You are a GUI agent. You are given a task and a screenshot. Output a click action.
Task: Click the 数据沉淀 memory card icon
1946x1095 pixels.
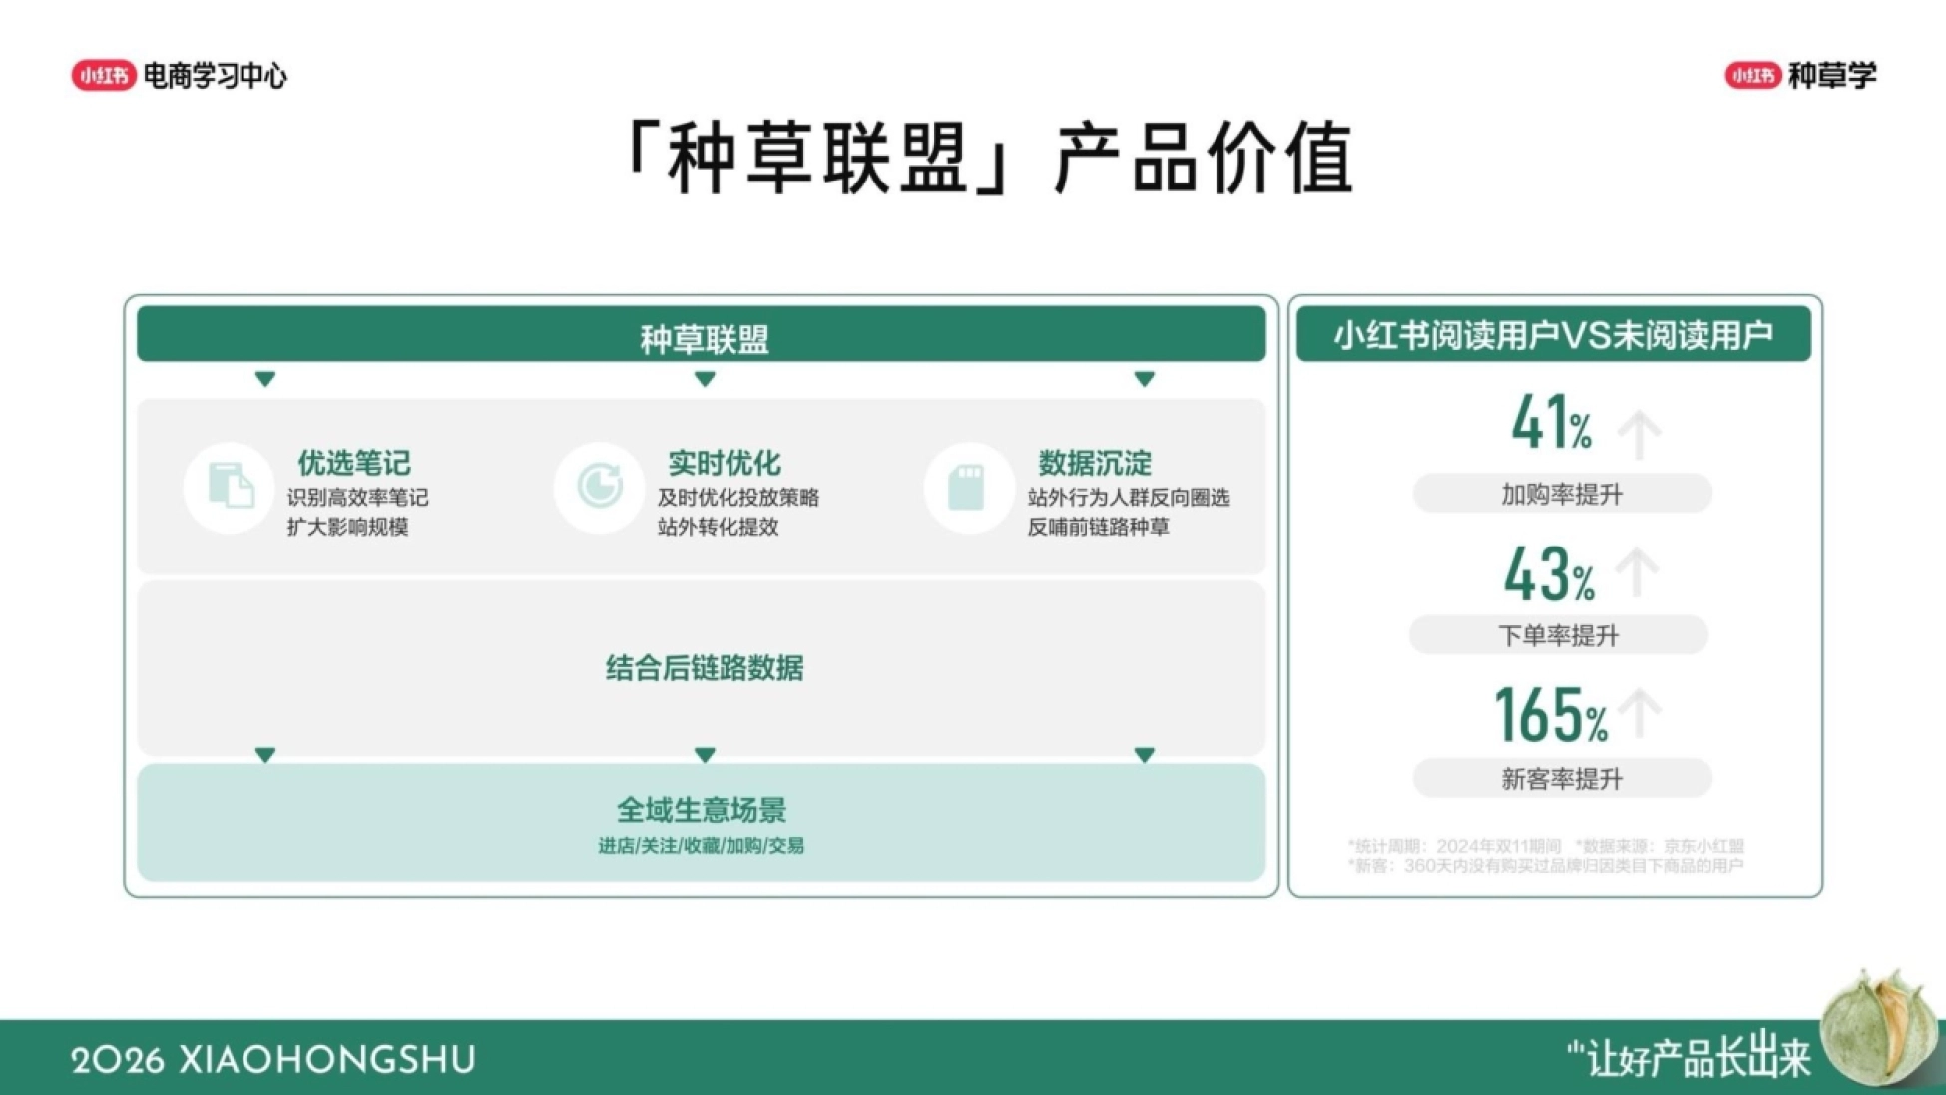point(968,487)
